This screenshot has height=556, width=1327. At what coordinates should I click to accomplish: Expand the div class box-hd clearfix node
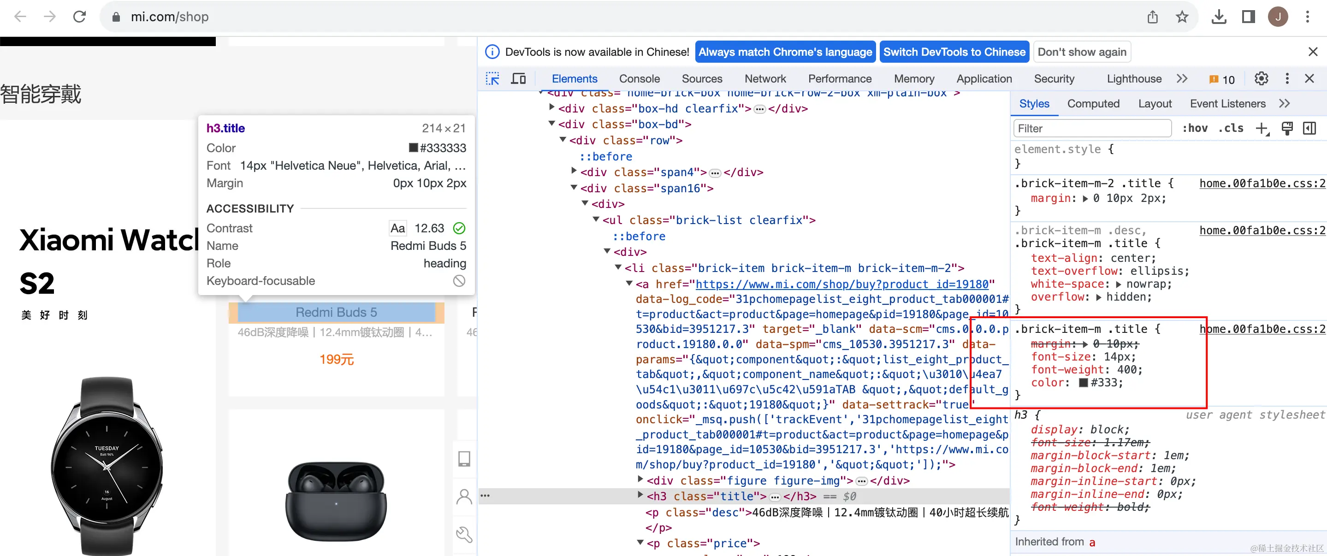point(552,107)
